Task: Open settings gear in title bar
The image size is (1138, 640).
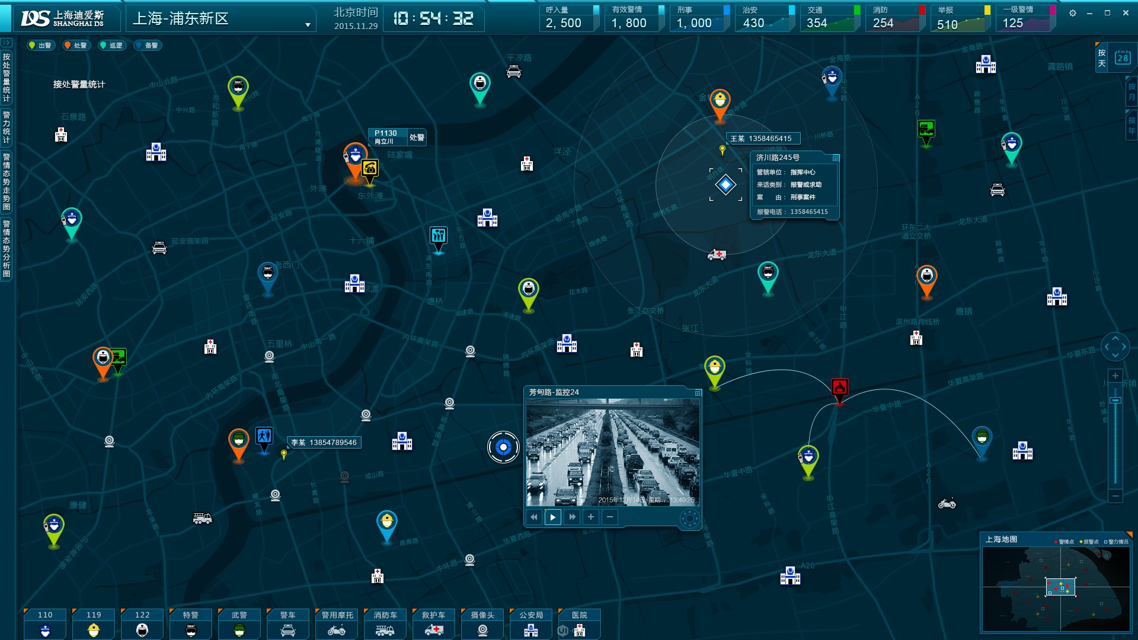Action: pyautogui.click(x=1073, y=13)
